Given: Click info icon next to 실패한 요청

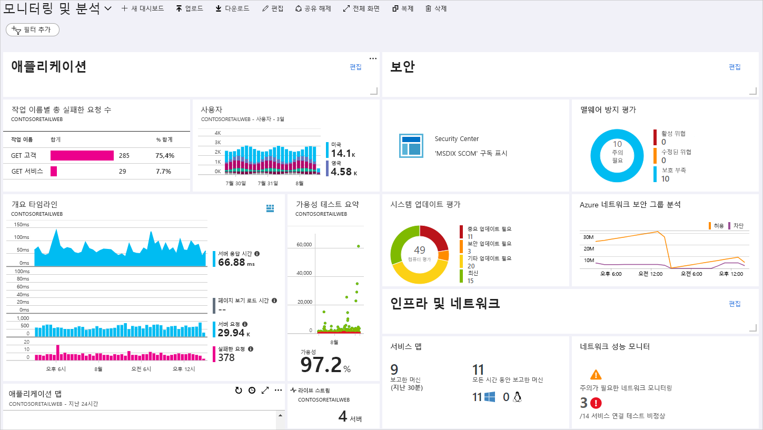Looking at the screenshot, I should click(x=251, y=348).
